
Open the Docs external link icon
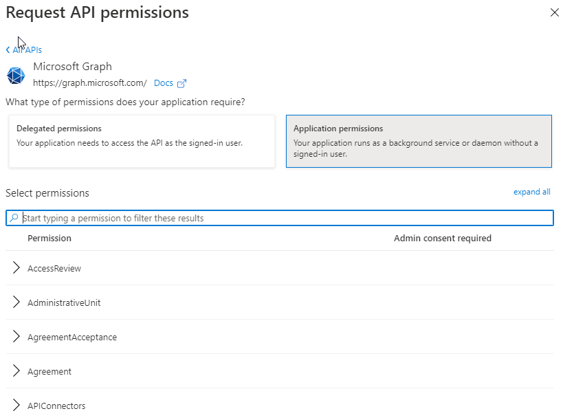pos(181,82)
